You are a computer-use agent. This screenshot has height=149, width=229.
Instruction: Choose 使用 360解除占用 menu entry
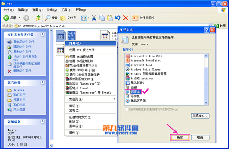[90, 56]
